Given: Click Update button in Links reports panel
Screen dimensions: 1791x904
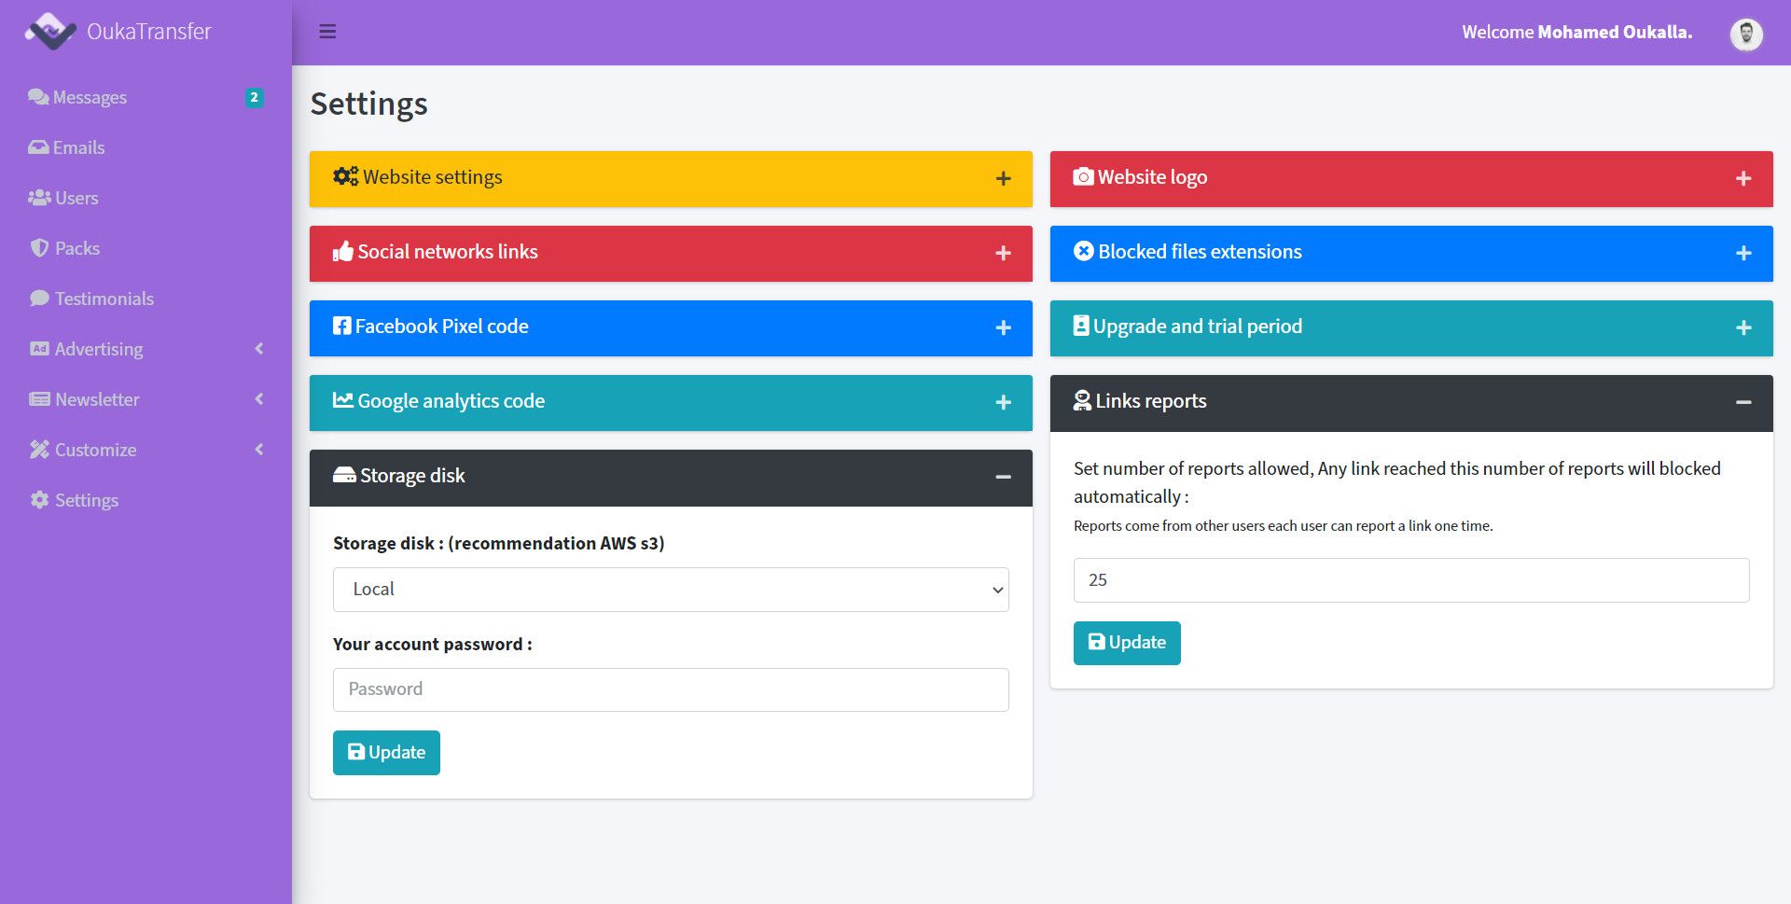Looking at the screenshot, I should 1127,643.
